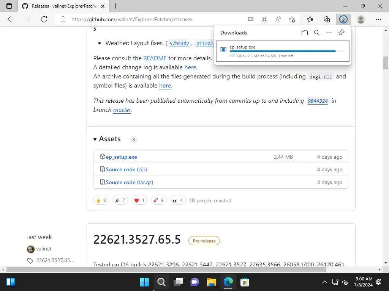
Task: Open the downloads folder
Action: [x=304, y=33]
